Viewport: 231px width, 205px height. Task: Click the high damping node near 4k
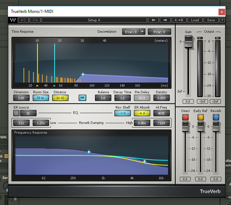(x=144, y=161)
